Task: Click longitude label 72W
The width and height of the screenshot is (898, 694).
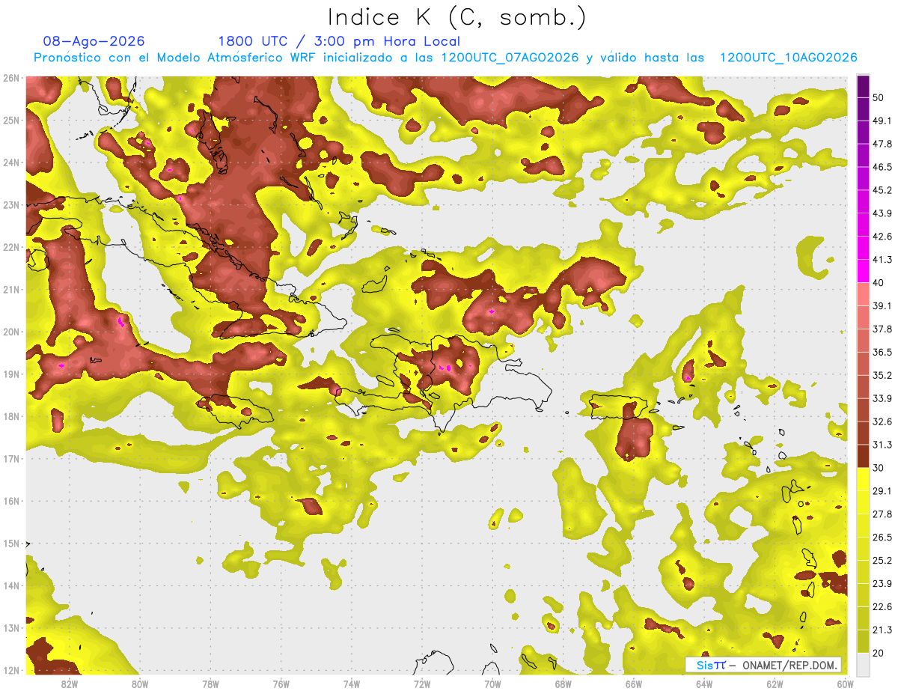Action: [x=422, y=684]
